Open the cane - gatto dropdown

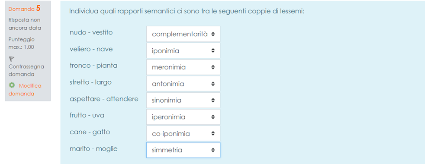click(183, 133)
